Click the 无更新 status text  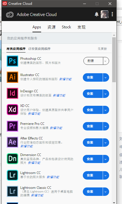pyautogui.click(x=102, y=49)
